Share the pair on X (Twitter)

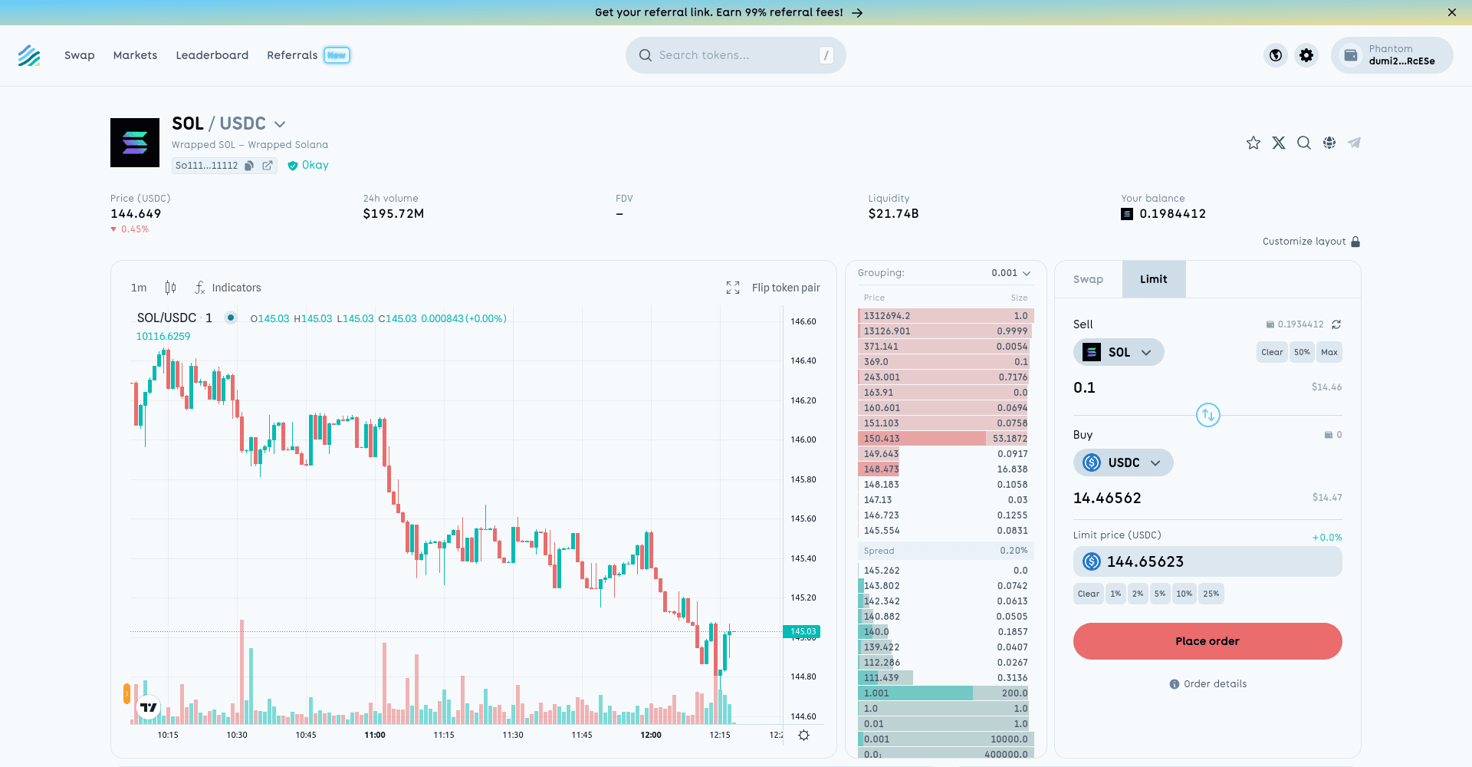pyautogui.click(x=1278, y=143)
